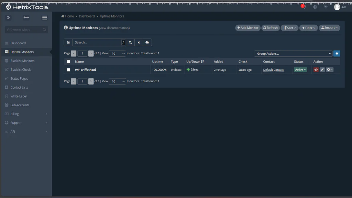Go to previous page in top pagination
352x198 pixels.
click(74, 53)
